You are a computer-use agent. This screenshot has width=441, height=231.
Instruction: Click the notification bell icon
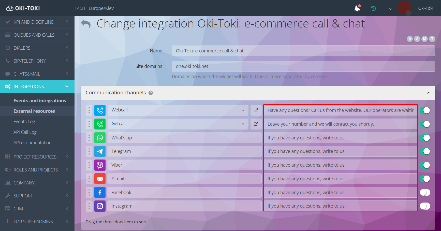click(x=357, y=8)
